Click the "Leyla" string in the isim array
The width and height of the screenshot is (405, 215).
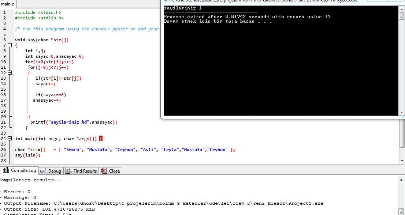[x=170, y=150]
